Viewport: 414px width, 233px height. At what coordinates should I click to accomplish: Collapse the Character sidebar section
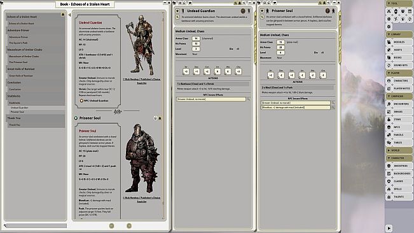tap(399, 158)
